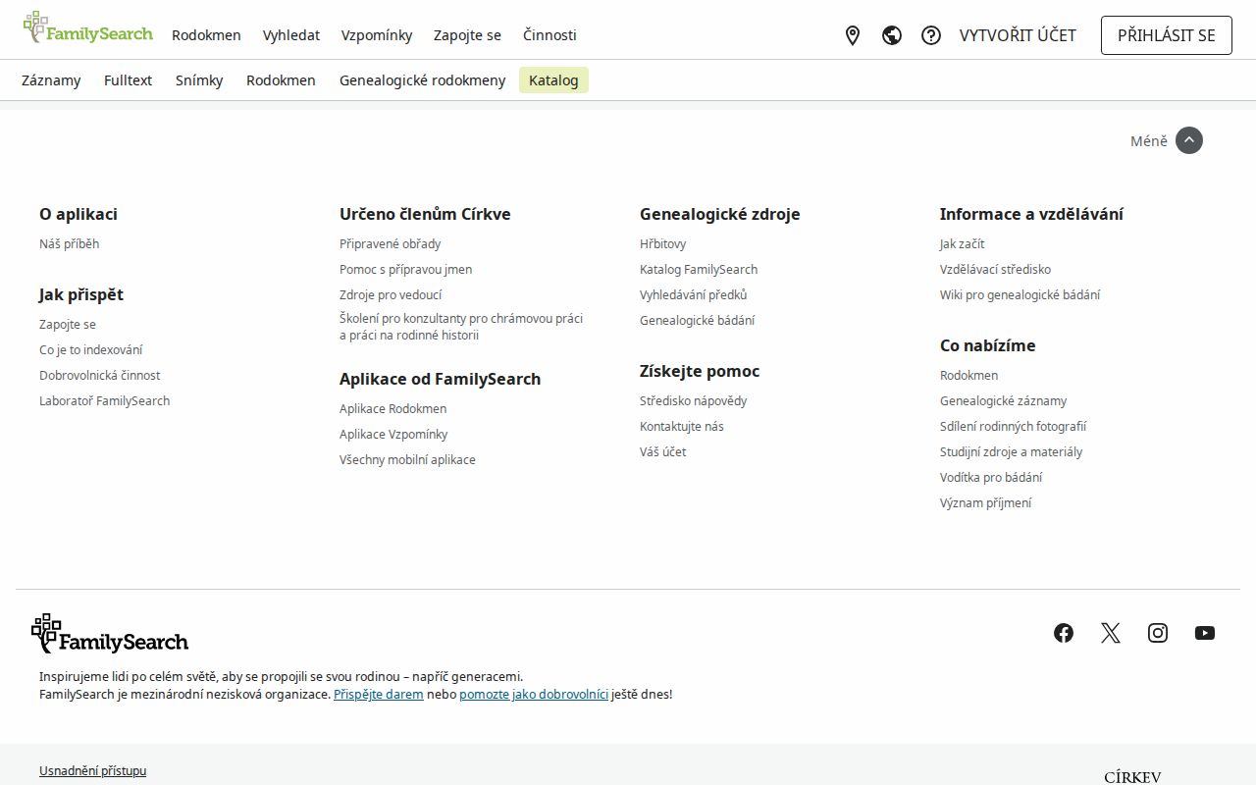Open the X social icon
1256x785 pixels.
pyautogui.click(x=1111, y=633)
